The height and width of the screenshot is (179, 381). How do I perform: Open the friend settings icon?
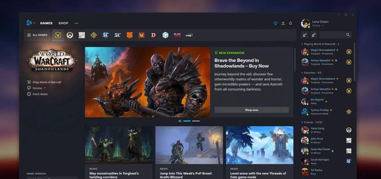point(314,35)
